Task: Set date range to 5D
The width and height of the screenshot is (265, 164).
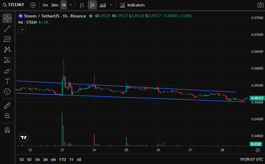Action: coord(29,159)
